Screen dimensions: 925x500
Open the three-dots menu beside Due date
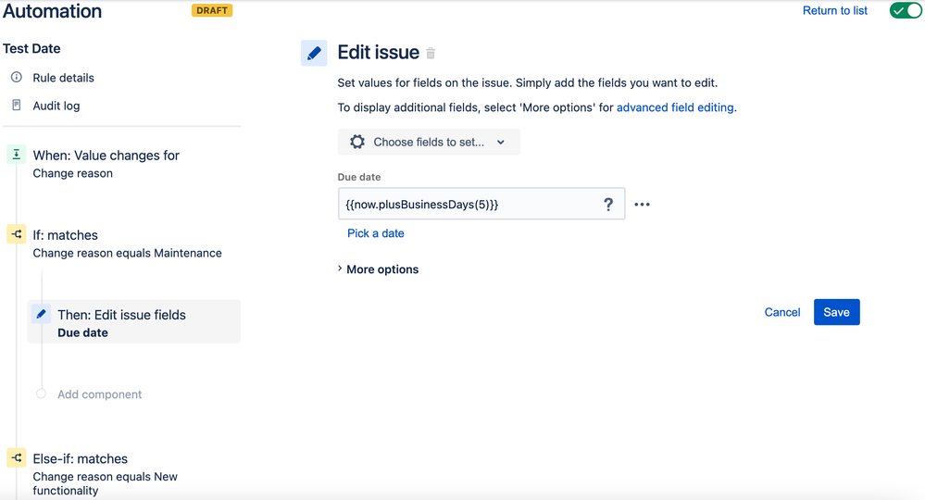pyautogui.click(x=642, y=205)
